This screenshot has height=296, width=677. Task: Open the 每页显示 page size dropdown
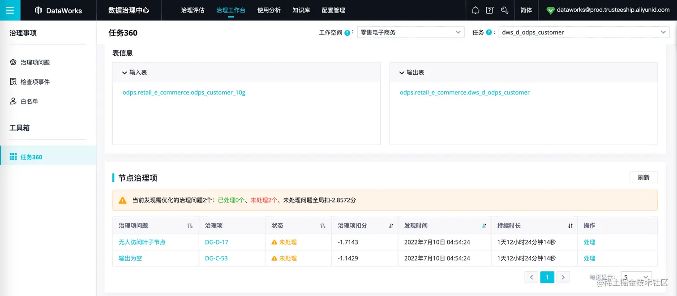pyautogui.click(x=636, y=277)
